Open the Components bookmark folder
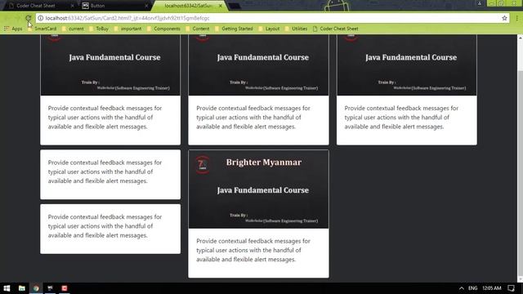Image resolution: width=523 pixels, height=294 pixels. click(x=163, y=29)
